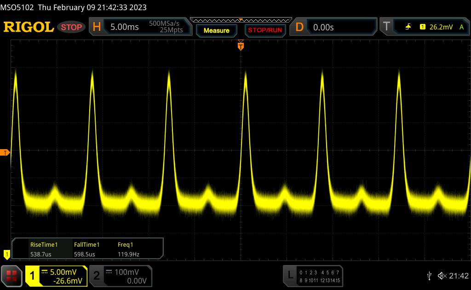Tap the orange H horizontal icon
Viewport: 471px width, 290px height.
coord(97,27)
